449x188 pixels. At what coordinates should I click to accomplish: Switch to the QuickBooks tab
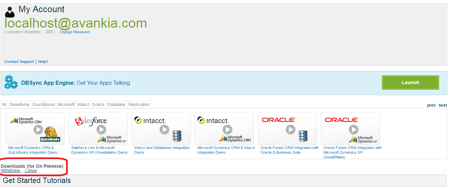point(44,105)
